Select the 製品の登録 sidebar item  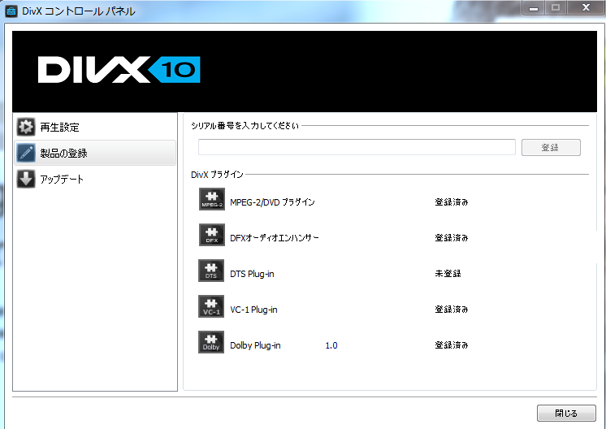[95, 153]
